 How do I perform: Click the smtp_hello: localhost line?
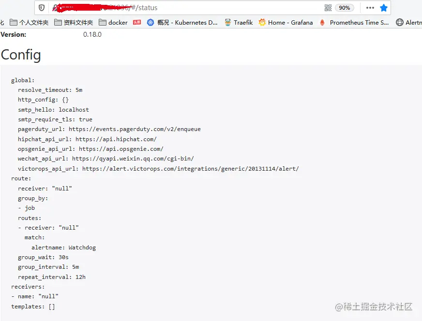(x=53, y=110)
